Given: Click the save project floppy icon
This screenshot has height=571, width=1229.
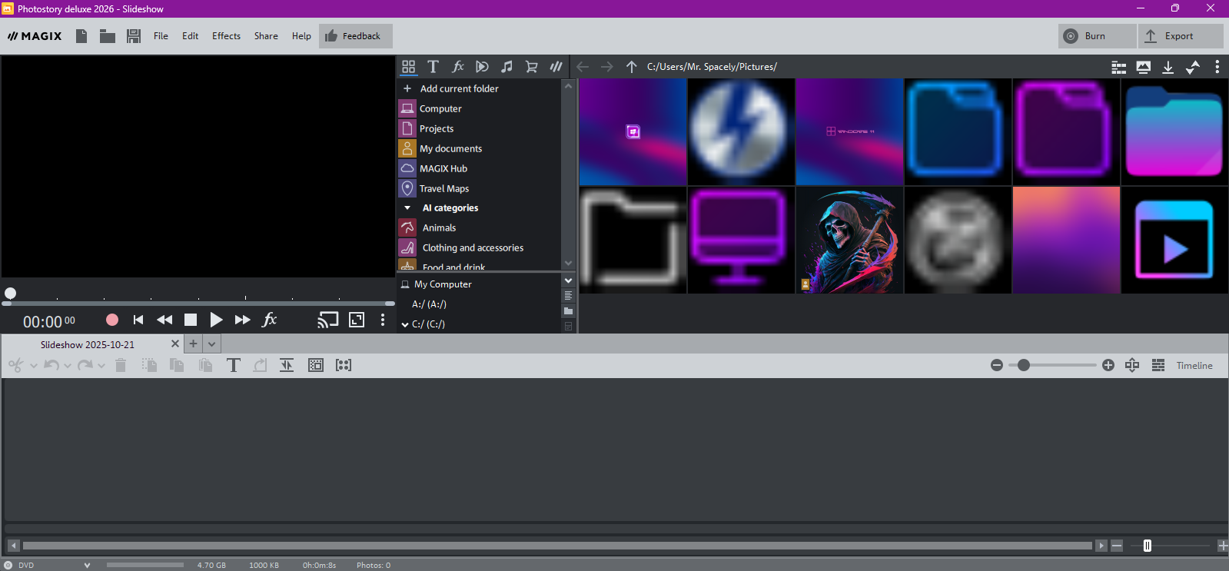Looking at the screenshot, I should click(134, 36).
